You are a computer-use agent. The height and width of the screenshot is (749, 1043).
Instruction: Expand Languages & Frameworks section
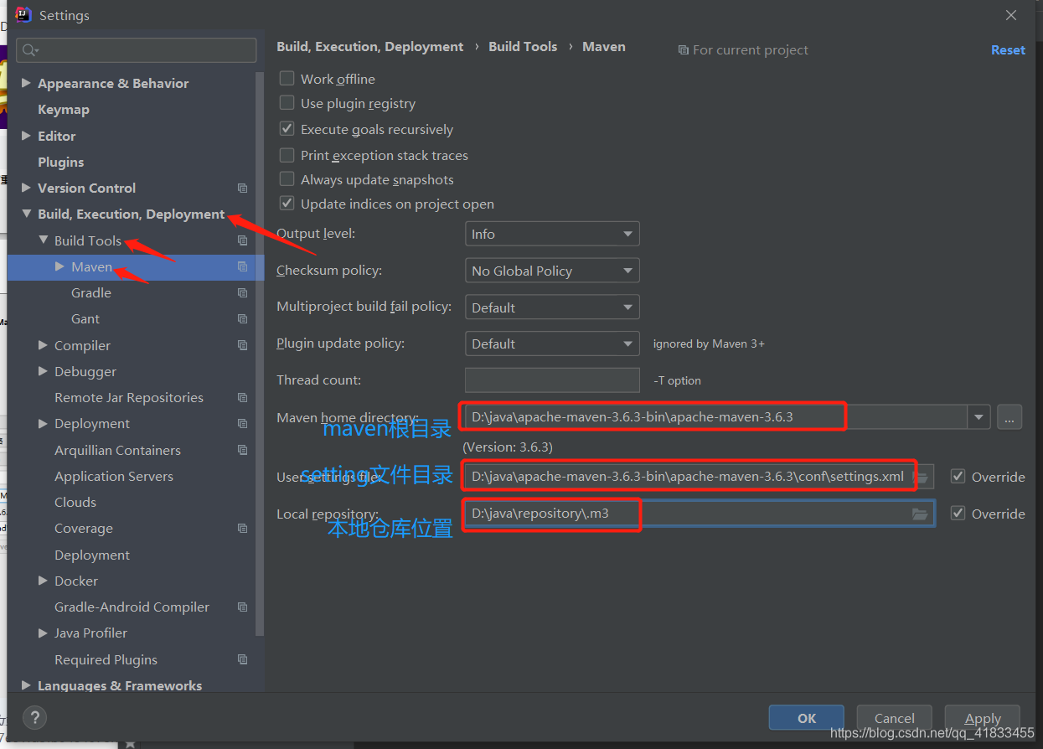coord(26,685)
